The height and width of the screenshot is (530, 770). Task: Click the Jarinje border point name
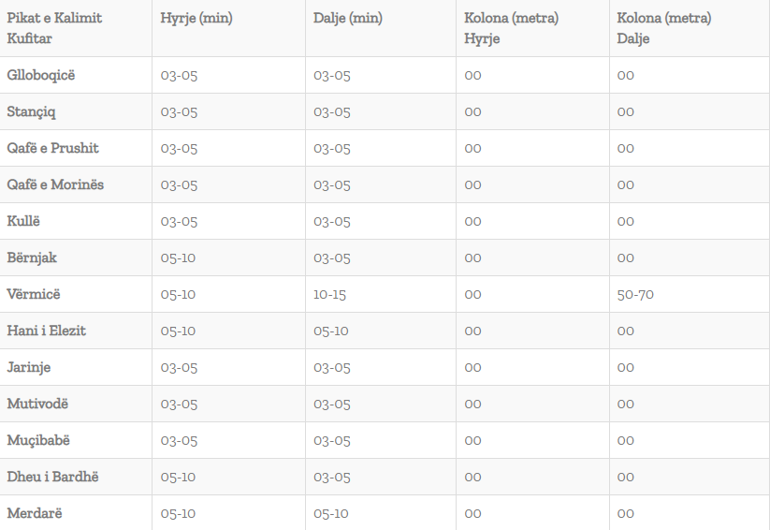tap(28, 368)
